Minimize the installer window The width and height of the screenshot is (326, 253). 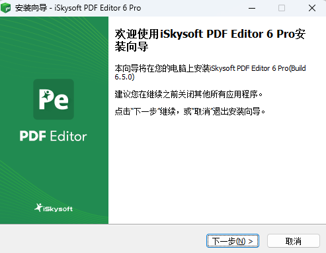[252, 8]
